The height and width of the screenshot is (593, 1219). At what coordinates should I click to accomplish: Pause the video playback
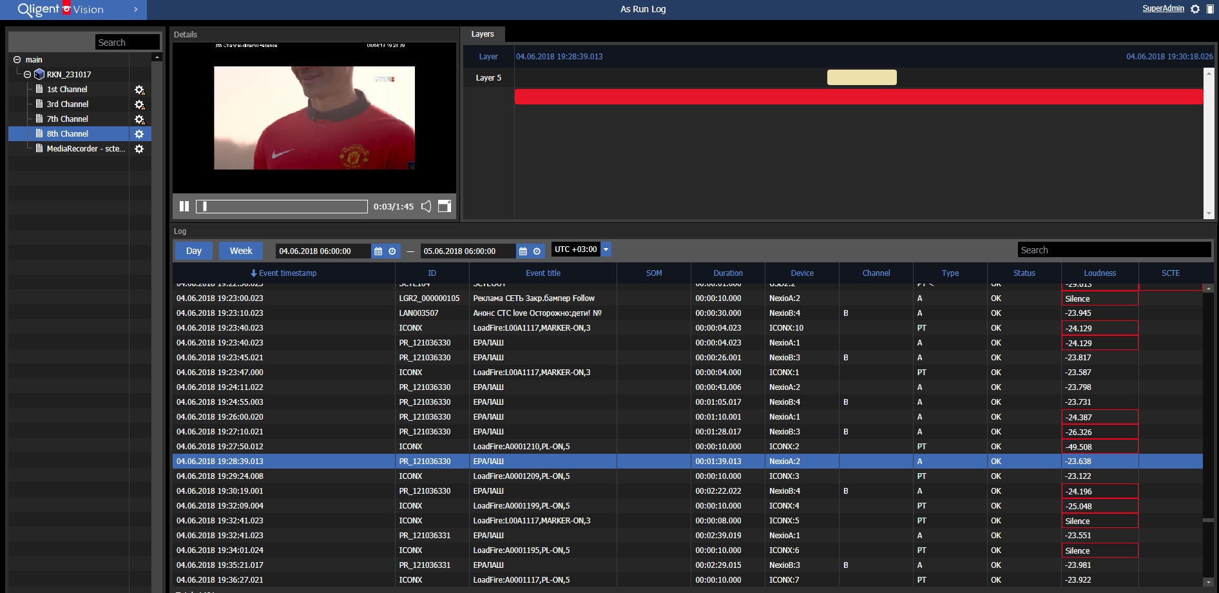coord(184,206)
